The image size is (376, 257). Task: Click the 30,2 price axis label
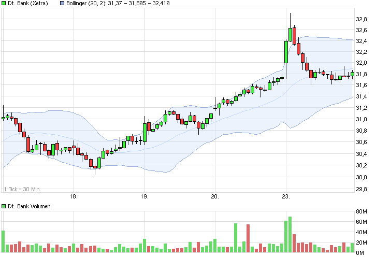click(x=361, y=165)
